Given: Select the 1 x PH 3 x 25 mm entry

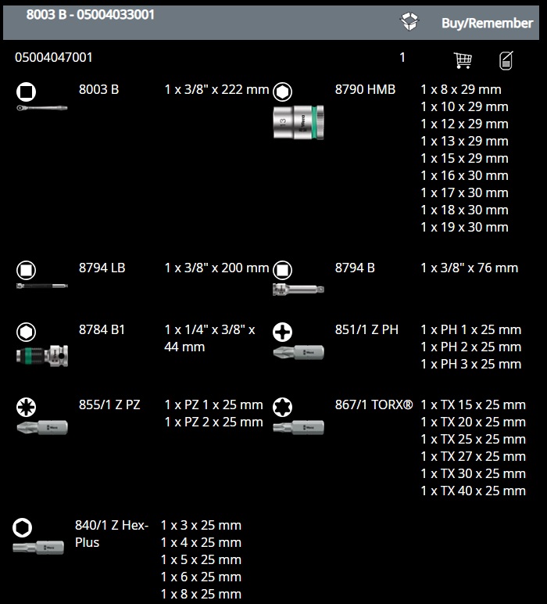Looking at the screenshot, I should (471, 364).
